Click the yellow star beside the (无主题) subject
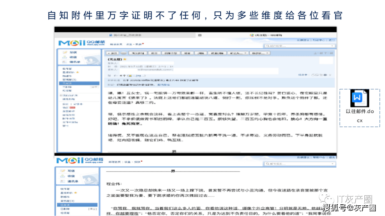The image size is (385, 216). (x=125, y=59)
